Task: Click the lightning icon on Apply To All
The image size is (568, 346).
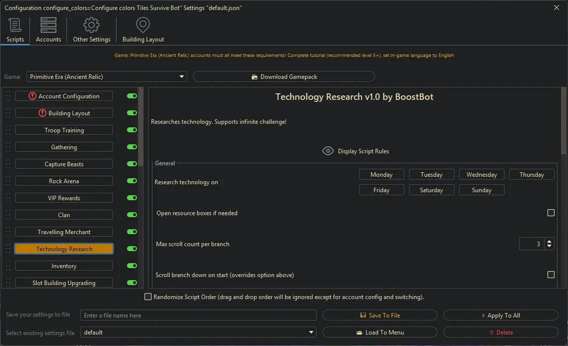Action: 482,315
